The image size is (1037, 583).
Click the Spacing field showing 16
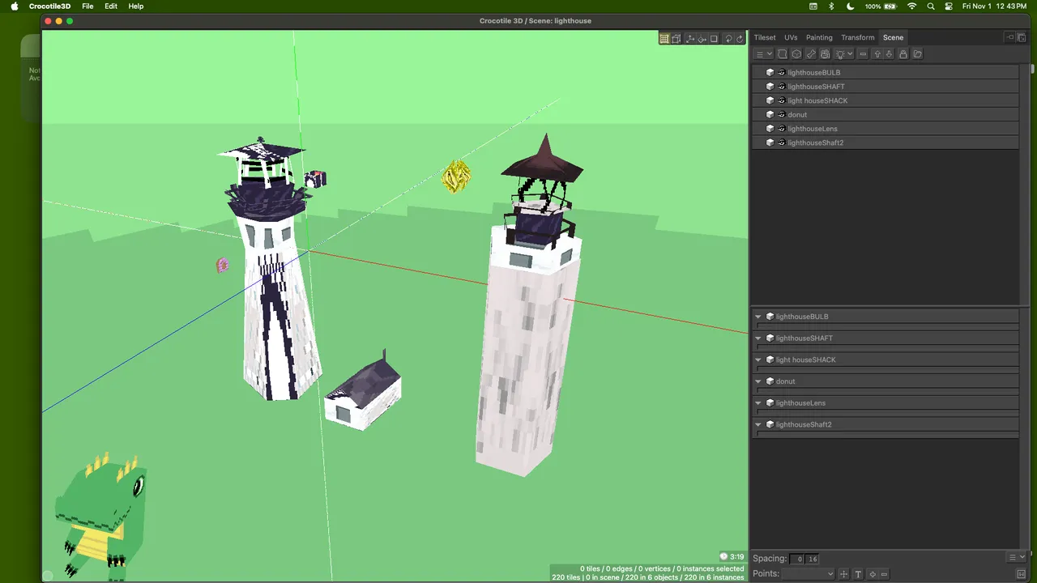tap(812, 559)
